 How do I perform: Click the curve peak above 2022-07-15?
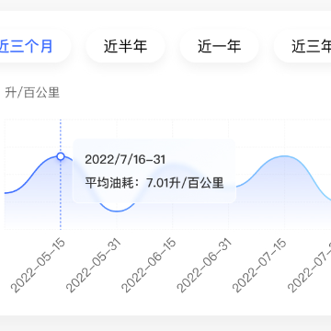pyautogui.click(x=284, y=156)
